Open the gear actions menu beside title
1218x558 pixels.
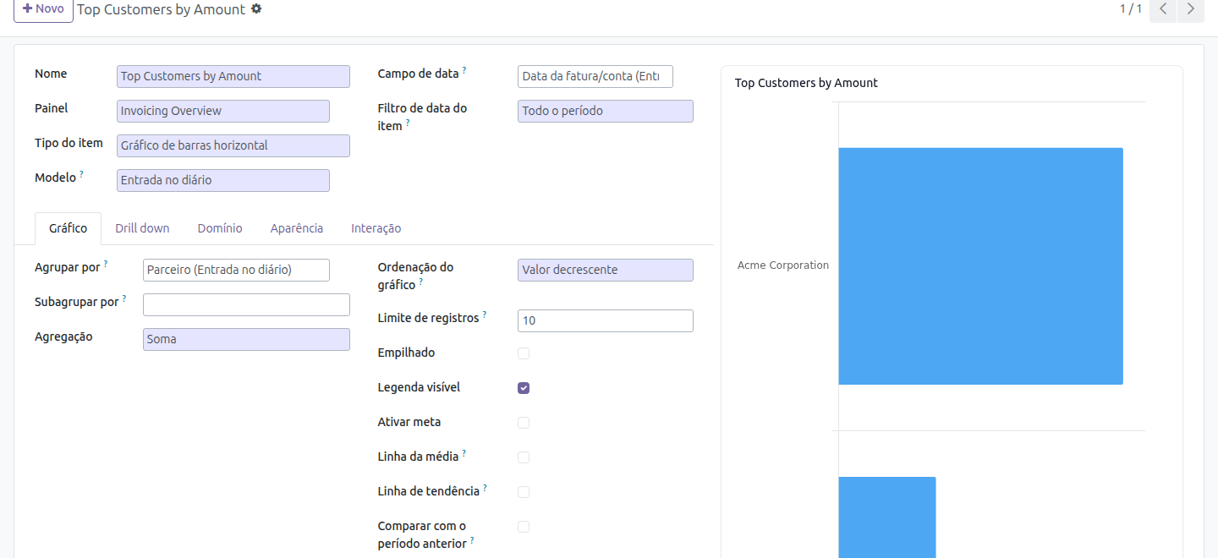pos(256,8)
